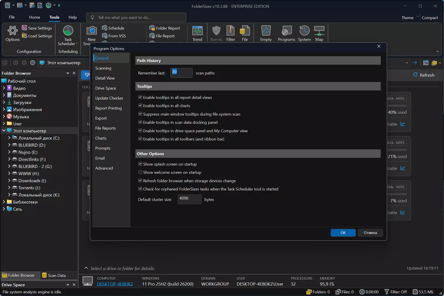Viewport: 444px width, 296px height.
Task: Close the Program Options dialog with the X
Action: tap(379, 46)
